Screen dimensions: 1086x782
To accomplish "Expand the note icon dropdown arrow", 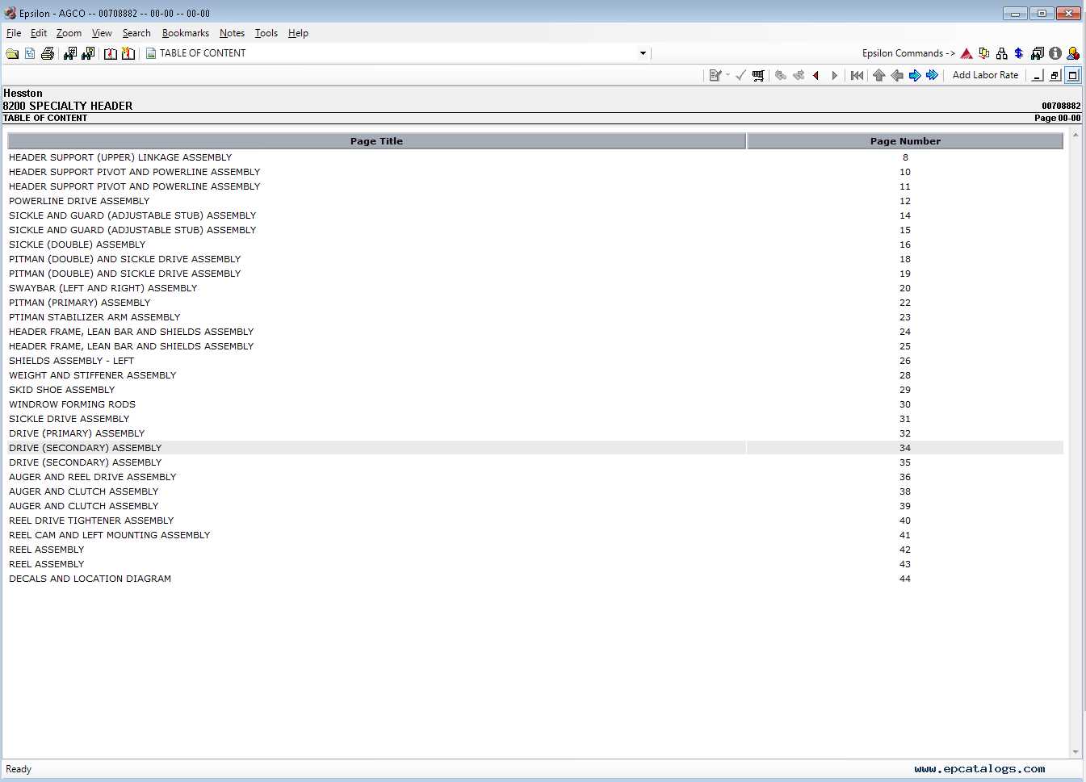I will [x=727, y=75].
